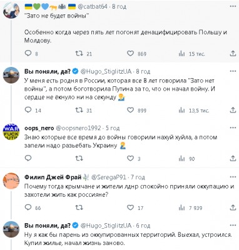Reply to the tweet with 8 comments
The width and height of the screenshot is (239, 250).
click(28, 53)
